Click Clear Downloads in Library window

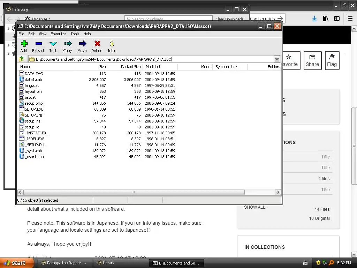[229, 19]
